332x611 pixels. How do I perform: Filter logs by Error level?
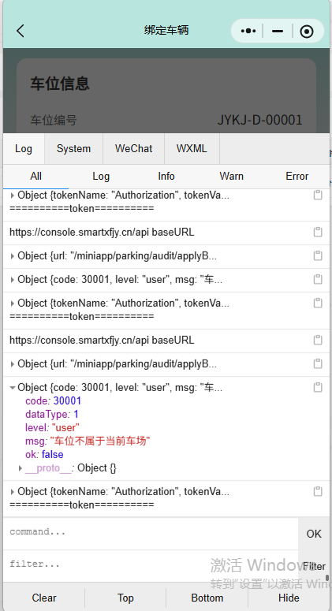pyautogui.click(x=297, y=176)
